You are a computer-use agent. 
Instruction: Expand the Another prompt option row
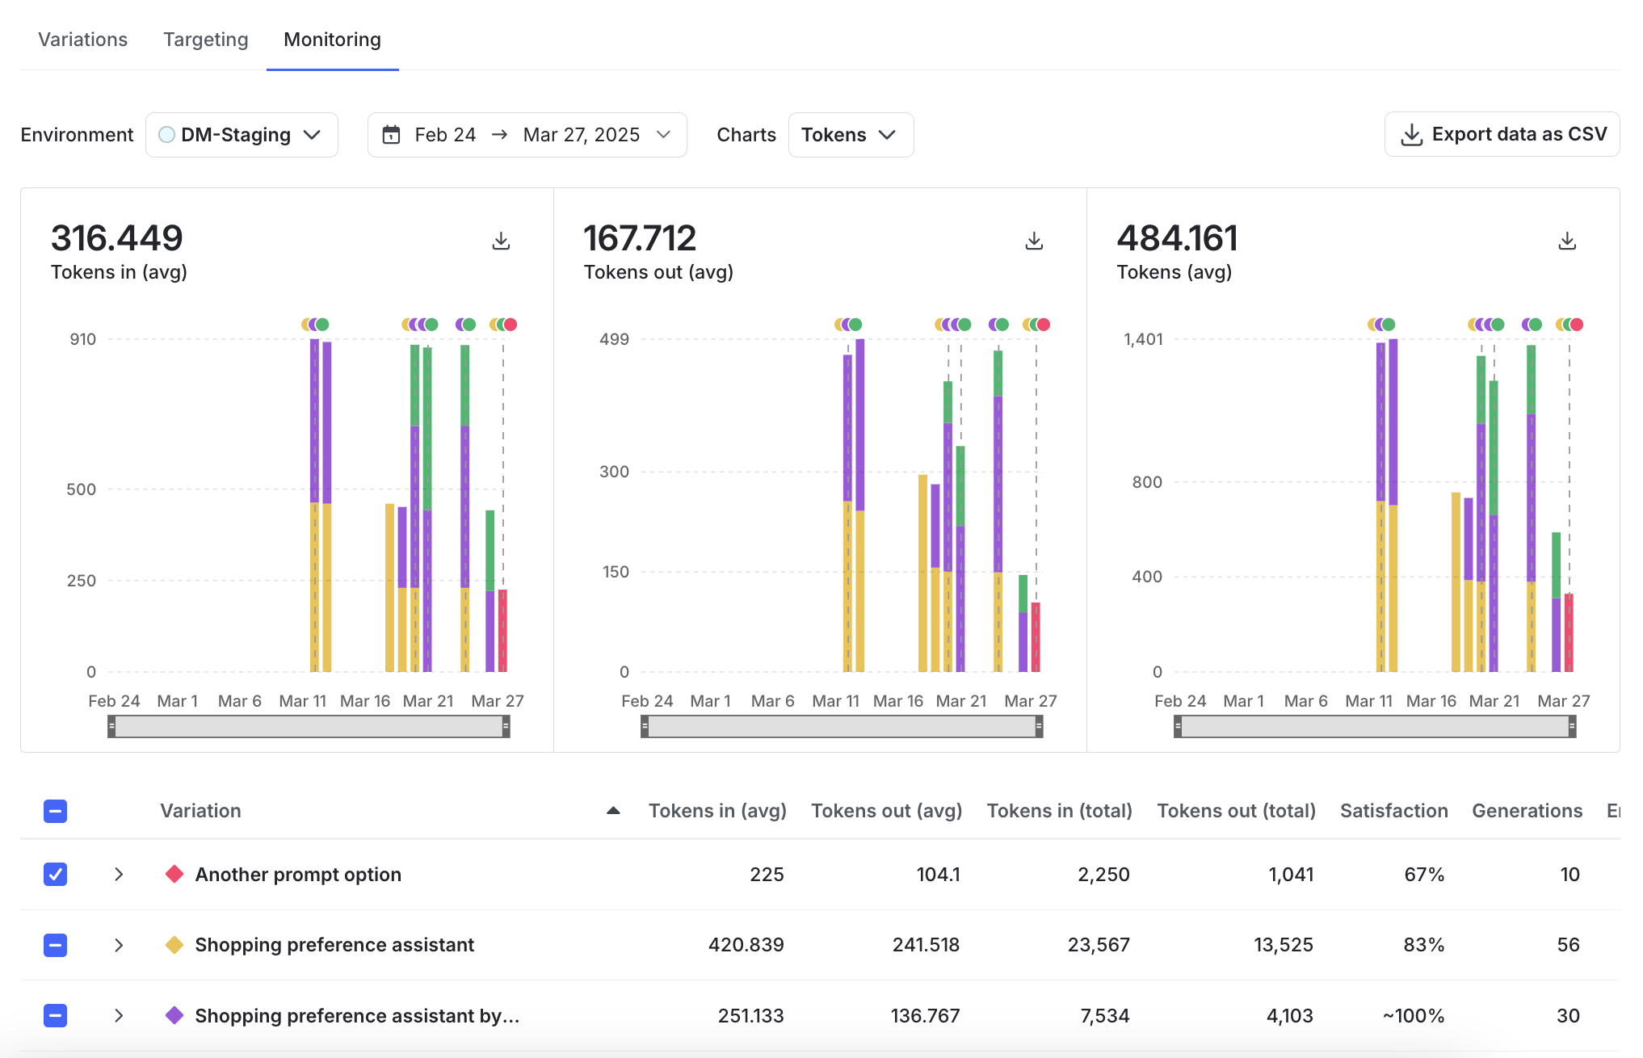(x=119, y=874)
